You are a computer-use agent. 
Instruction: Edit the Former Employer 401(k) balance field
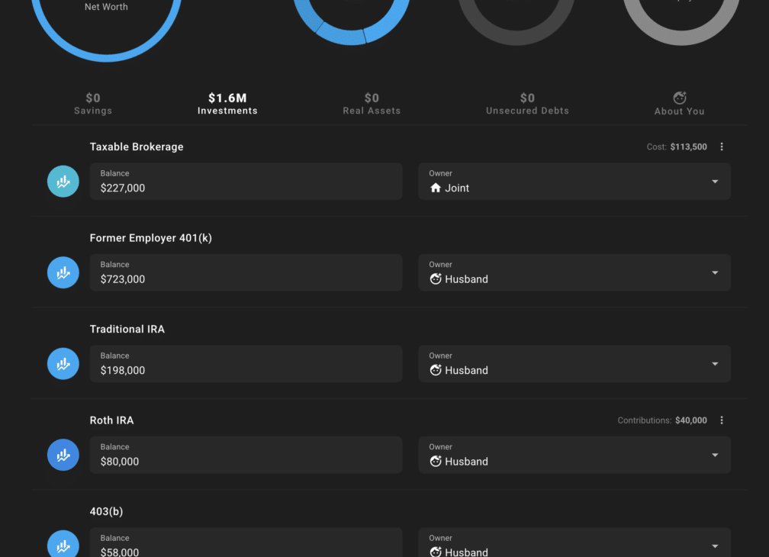(x=246, y=272)
